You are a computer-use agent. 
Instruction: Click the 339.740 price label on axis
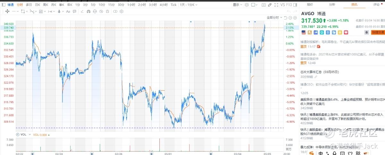pos(9,28)
